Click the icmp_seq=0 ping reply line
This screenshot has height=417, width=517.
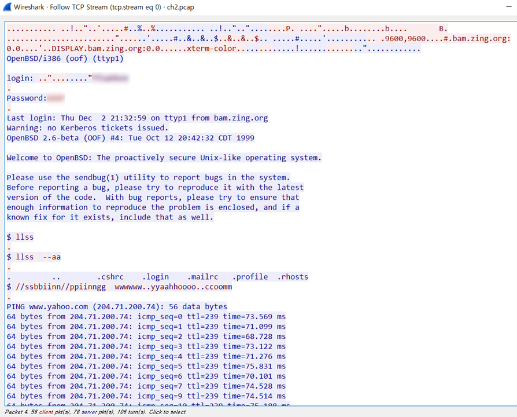coord(146,316)
